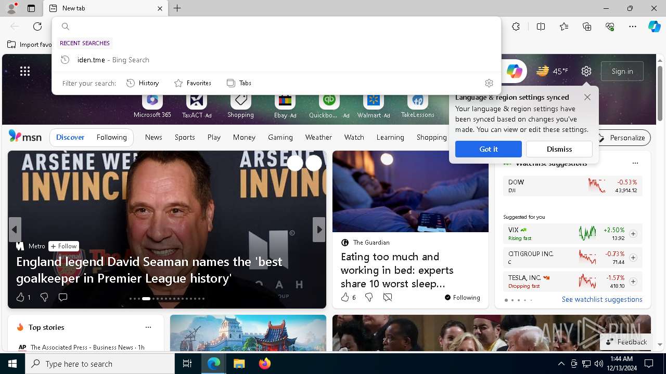This screenshot has height=374, width=666.
Task: Add VIX to watchlist
Action: click(633, 234)
